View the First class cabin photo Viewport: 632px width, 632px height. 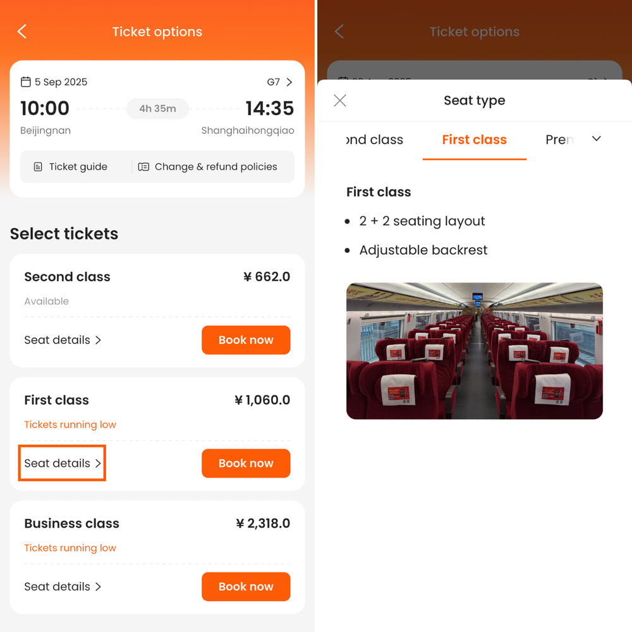pos(474,350)
